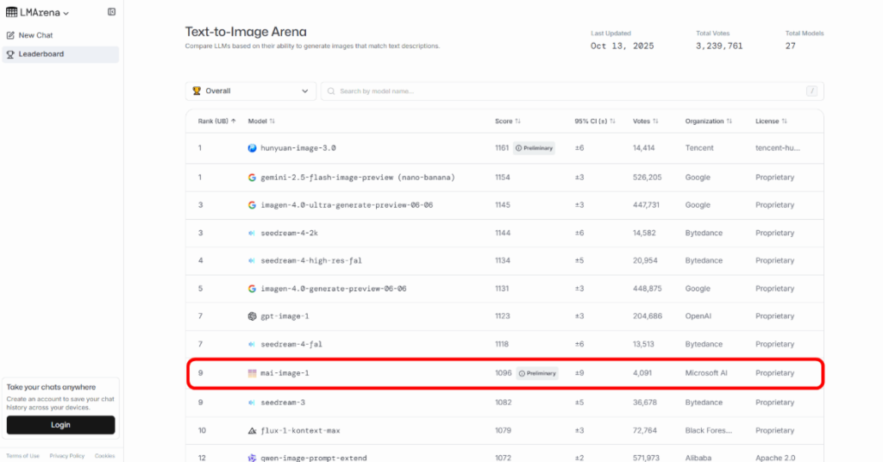
Task: Sort the table by Score column
Action: [507, 122]
